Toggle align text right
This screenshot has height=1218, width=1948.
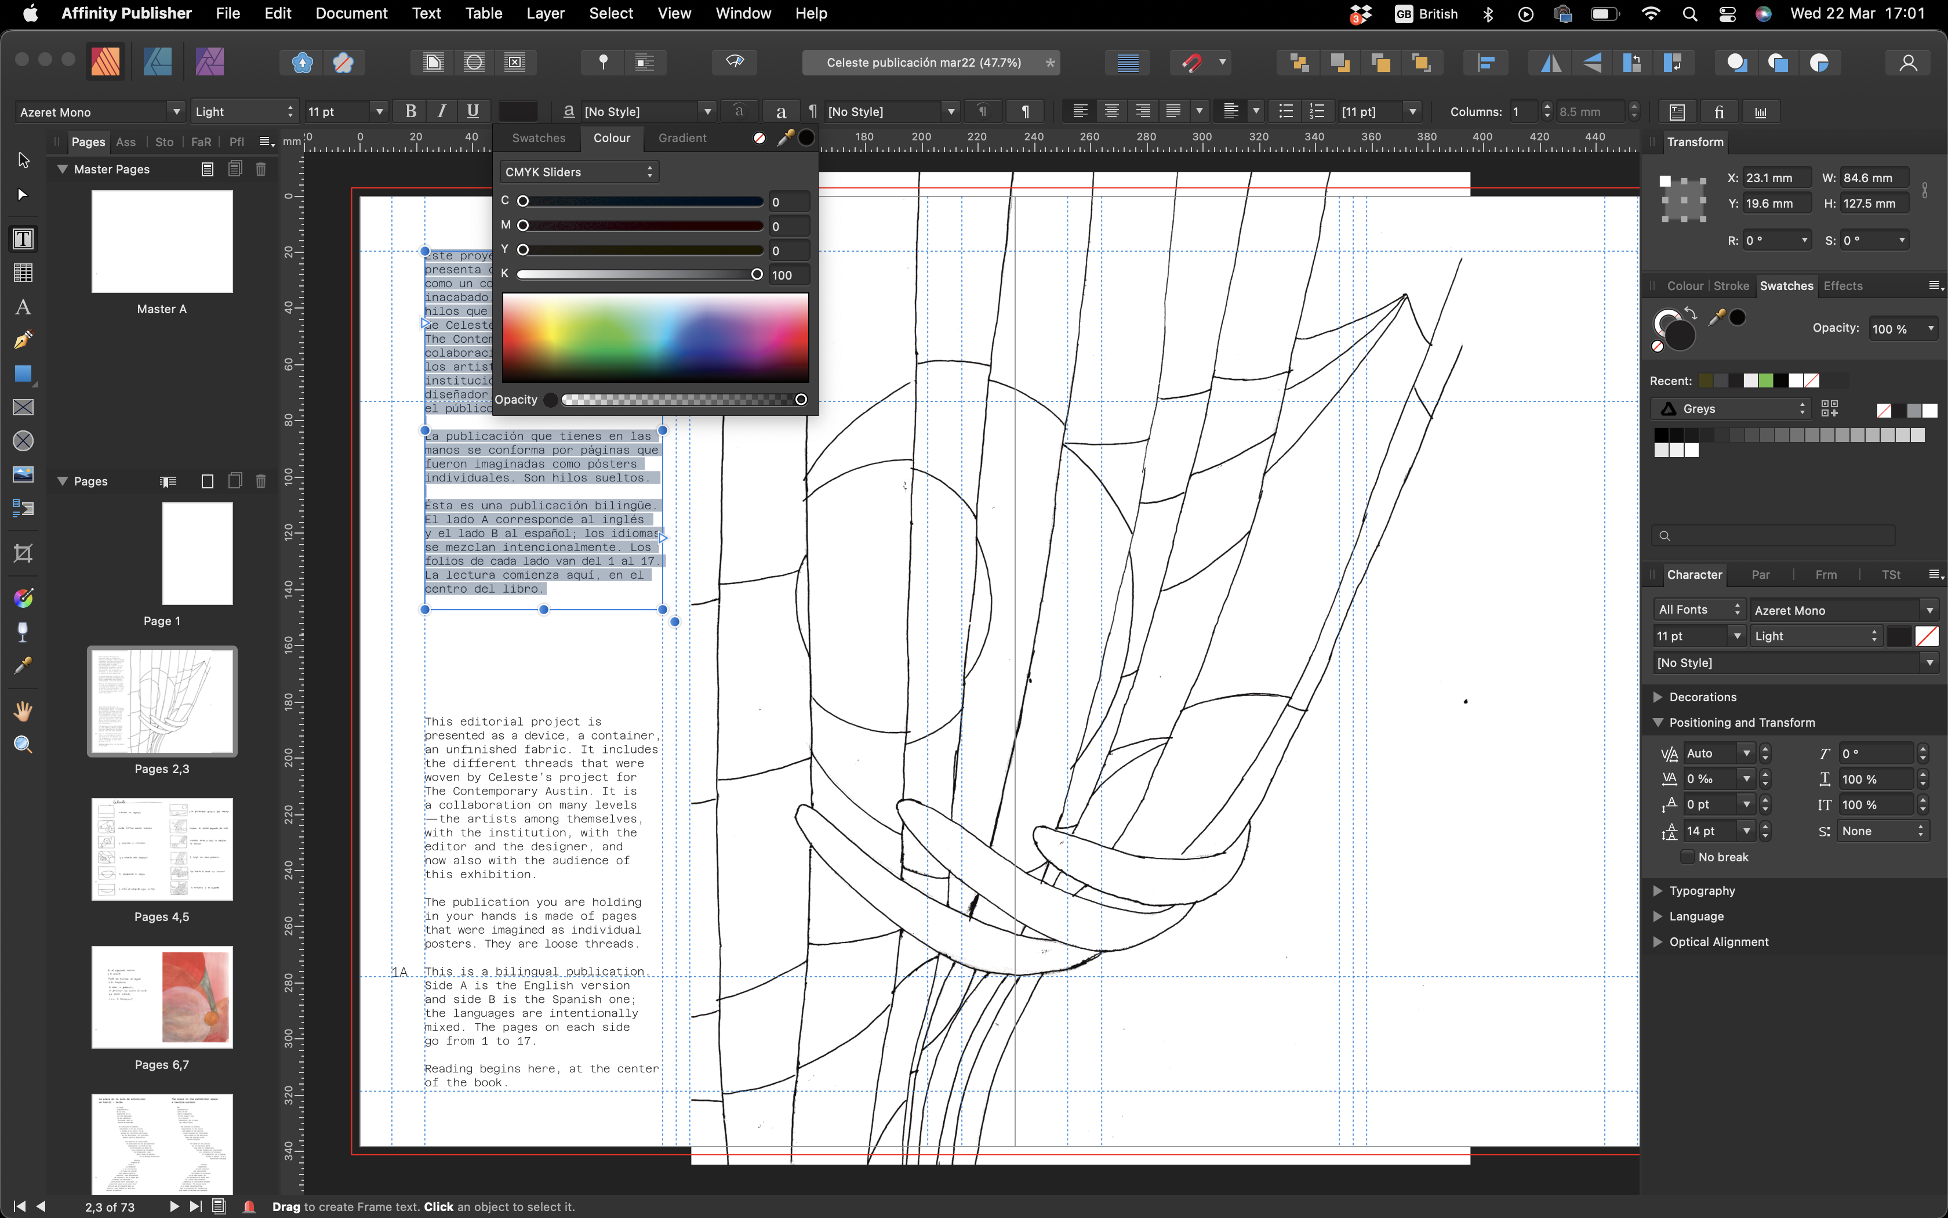point(1143,111)
